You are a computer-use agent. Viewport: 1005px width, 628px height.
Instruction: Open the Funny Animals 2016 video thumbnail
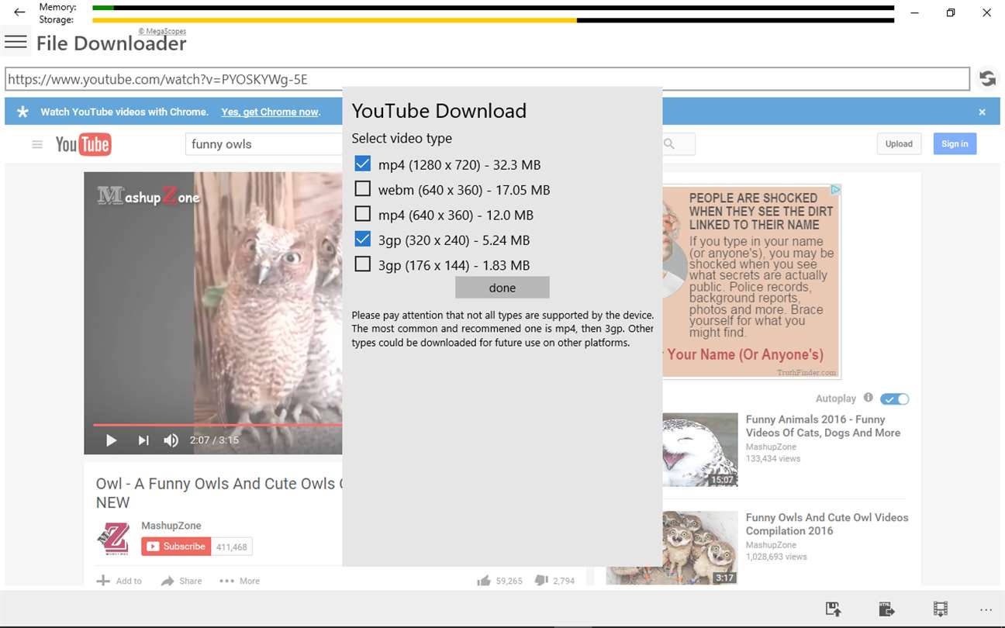coord(700,450)
